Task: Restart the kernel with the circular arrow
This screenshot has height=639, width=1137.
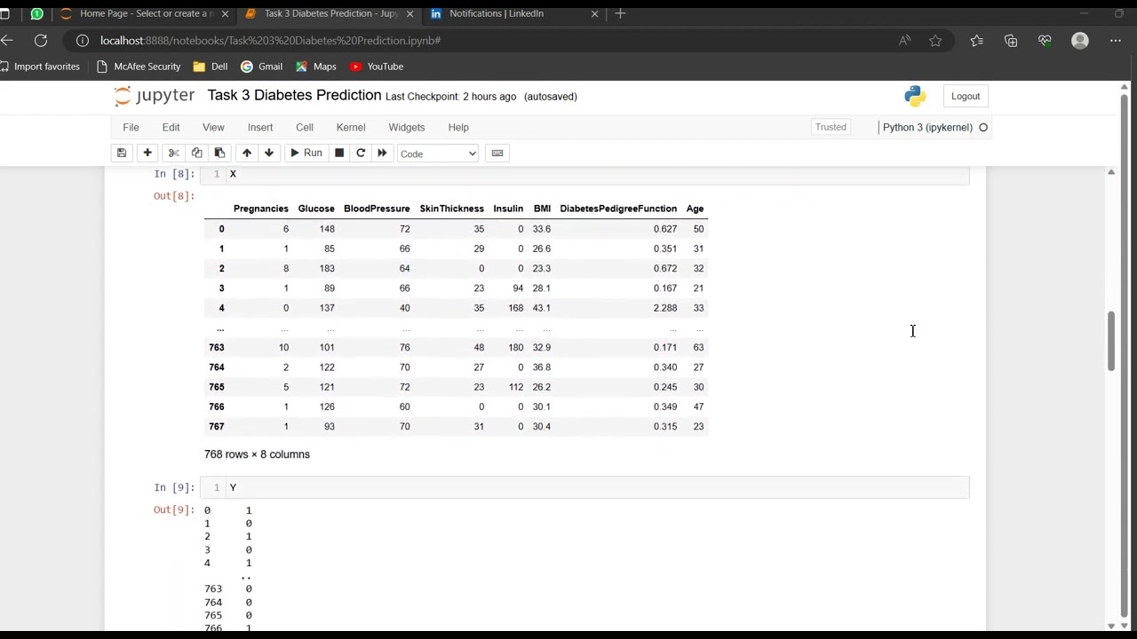Action: (361, 154)
